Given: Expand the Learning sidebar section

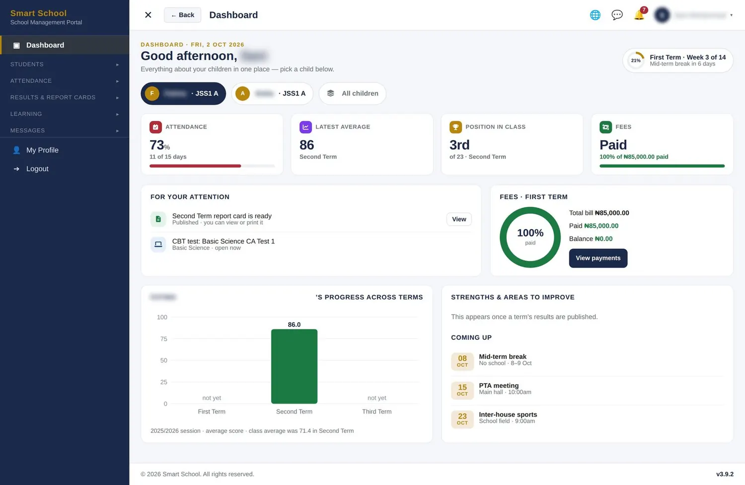Looking at the screenshot, I should point(65,114).
